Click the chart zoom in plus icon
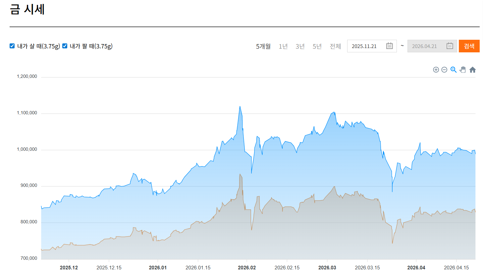 (436, 70)
